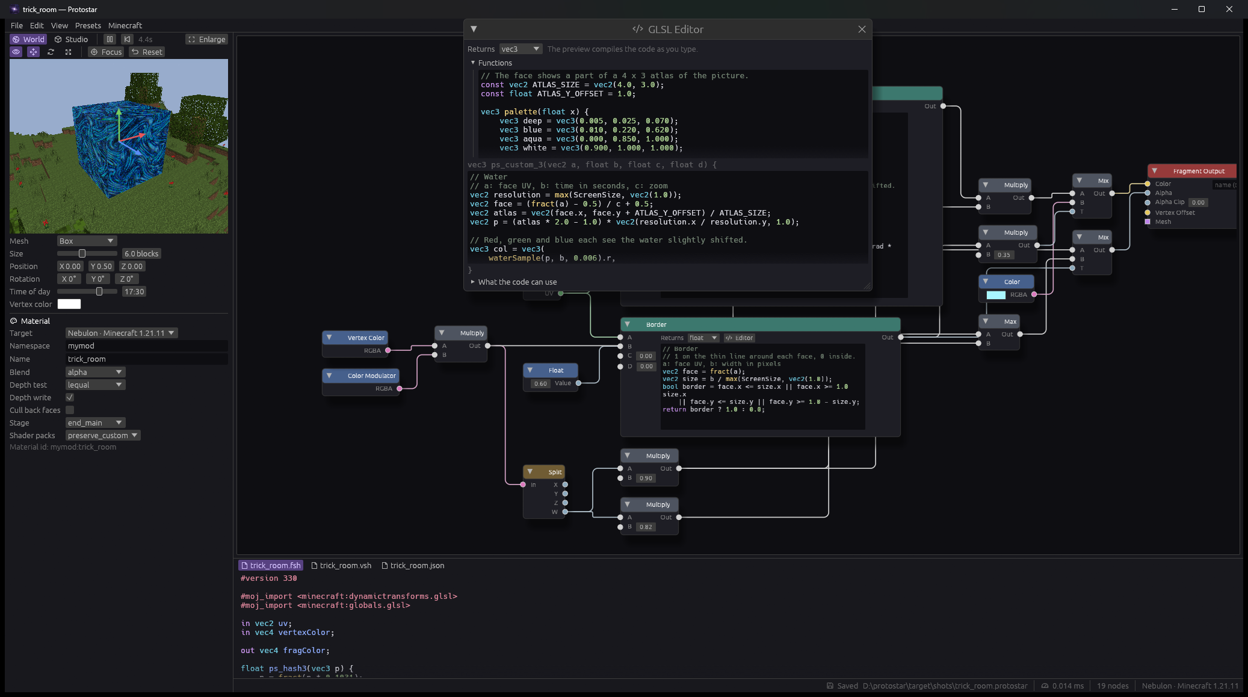Open the Vertex color white swatch
The image size is (1248, 697).
coord(69,304)
